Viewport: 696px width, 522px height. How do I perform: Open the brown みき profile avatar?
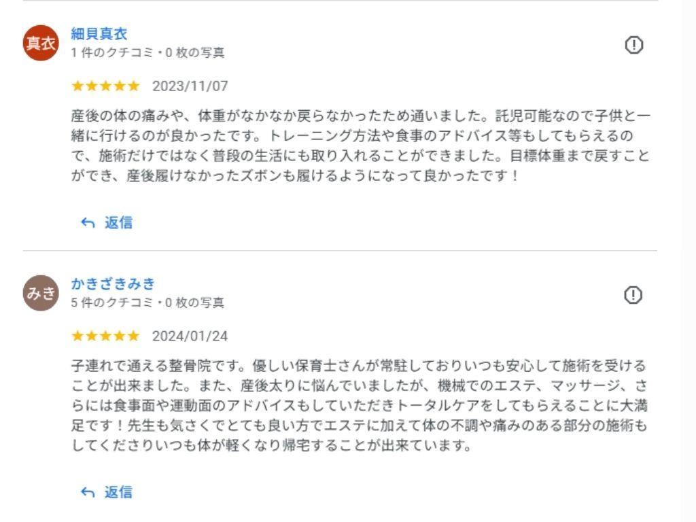[41, 293]
